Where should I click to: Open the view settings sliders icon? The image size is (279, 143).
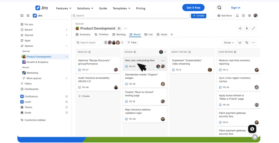[247, 43]
